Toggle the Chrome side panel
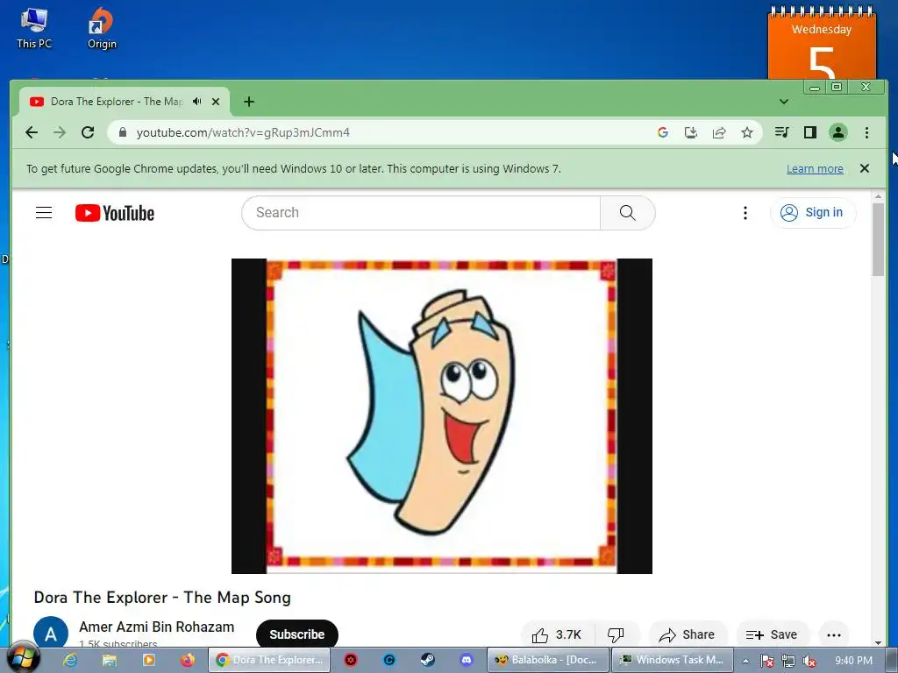 pos(809,133)
